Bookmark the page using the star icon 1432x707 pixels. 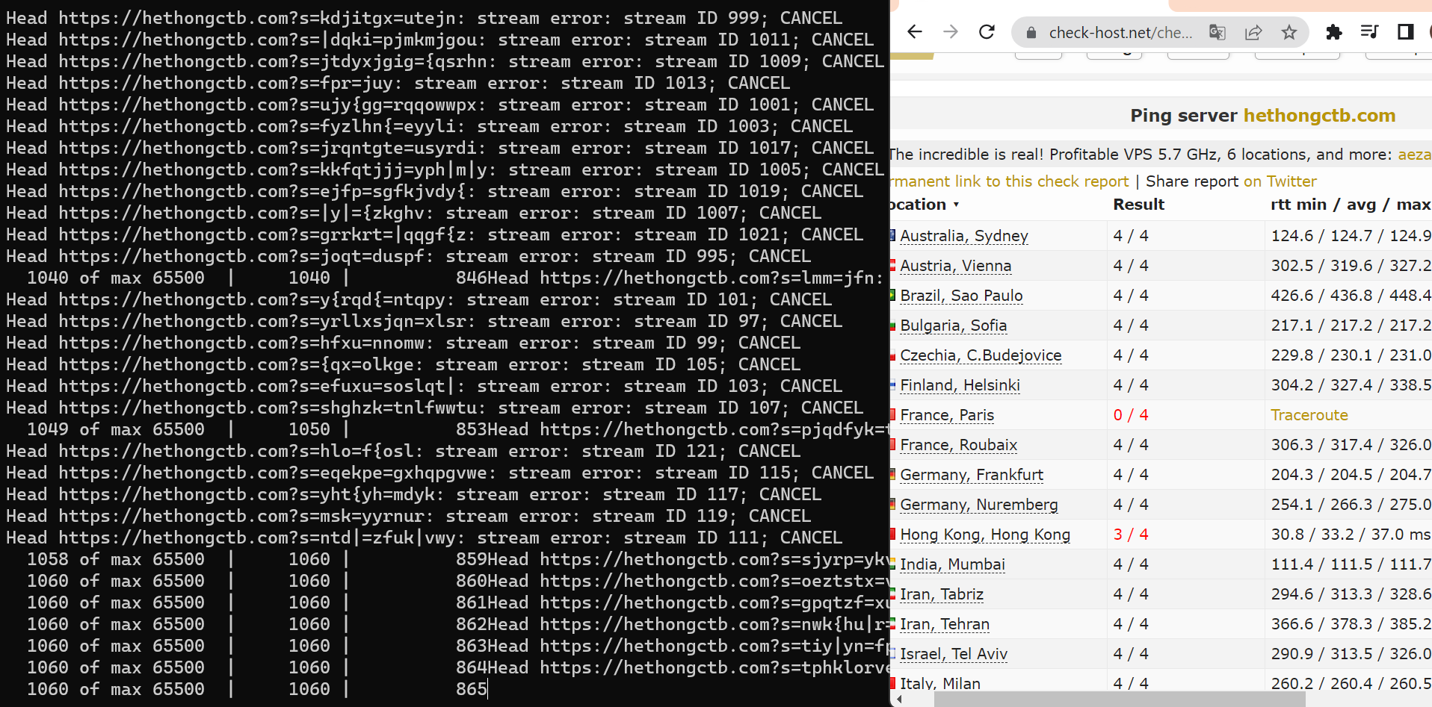pyautogui.click(x=1289, y=32)
